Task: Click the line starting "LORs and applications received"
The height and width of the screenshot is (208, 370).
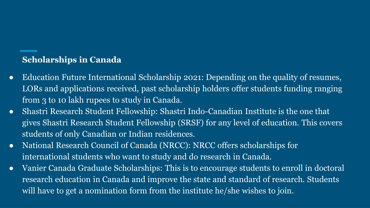Action: 182,89
